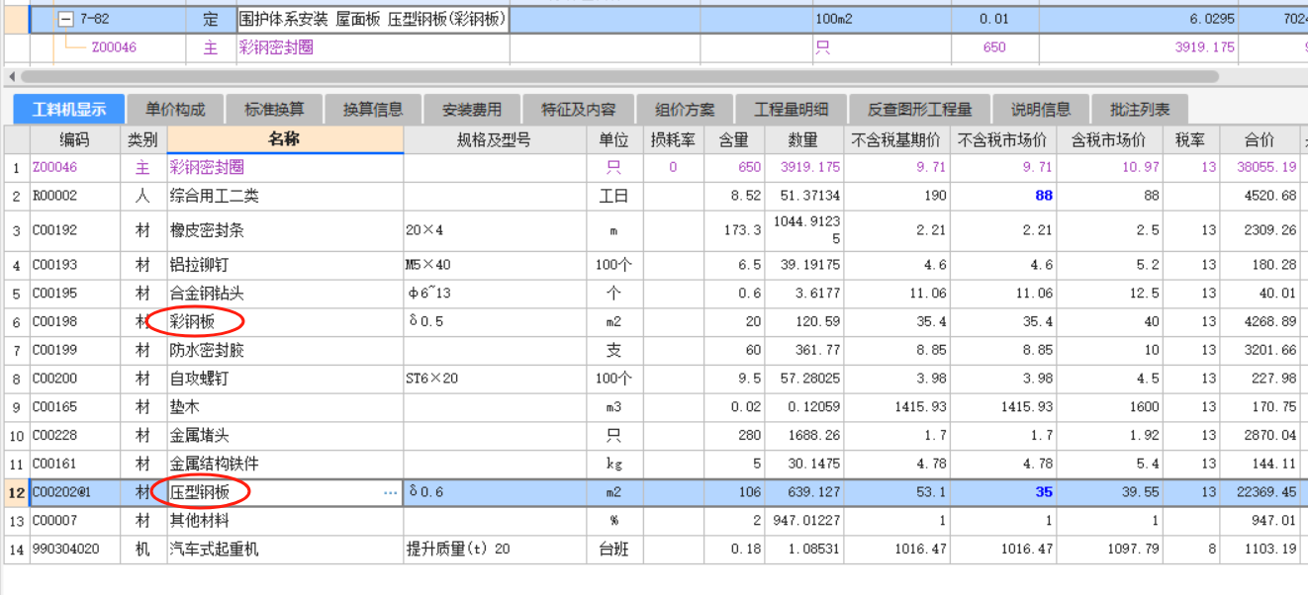Select the 垫木 name cell
This screenshot has width=1308, height=595.
click(x=285, y=405)
